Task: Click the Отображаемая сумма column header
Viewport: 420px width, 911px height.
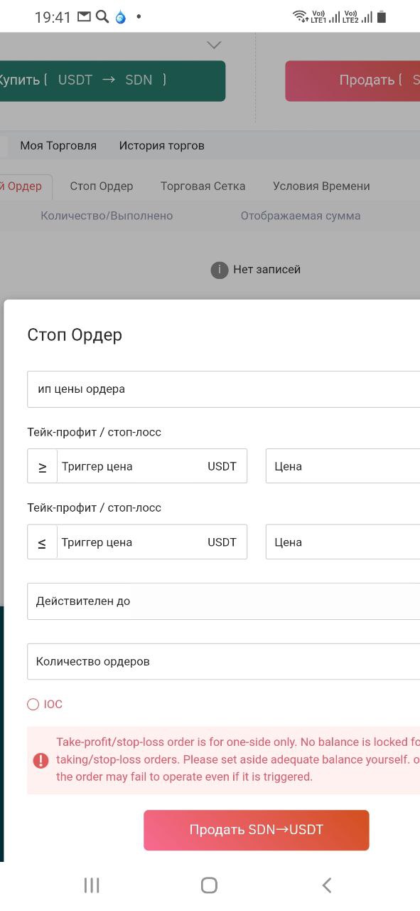Action: [301, 216]
